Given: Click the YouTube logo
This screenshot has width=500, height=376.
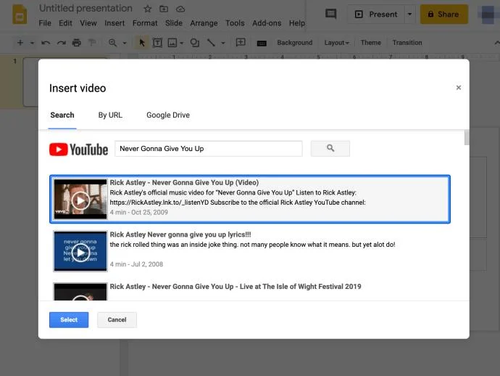Looking at the screenshot, I should [78, 150].
